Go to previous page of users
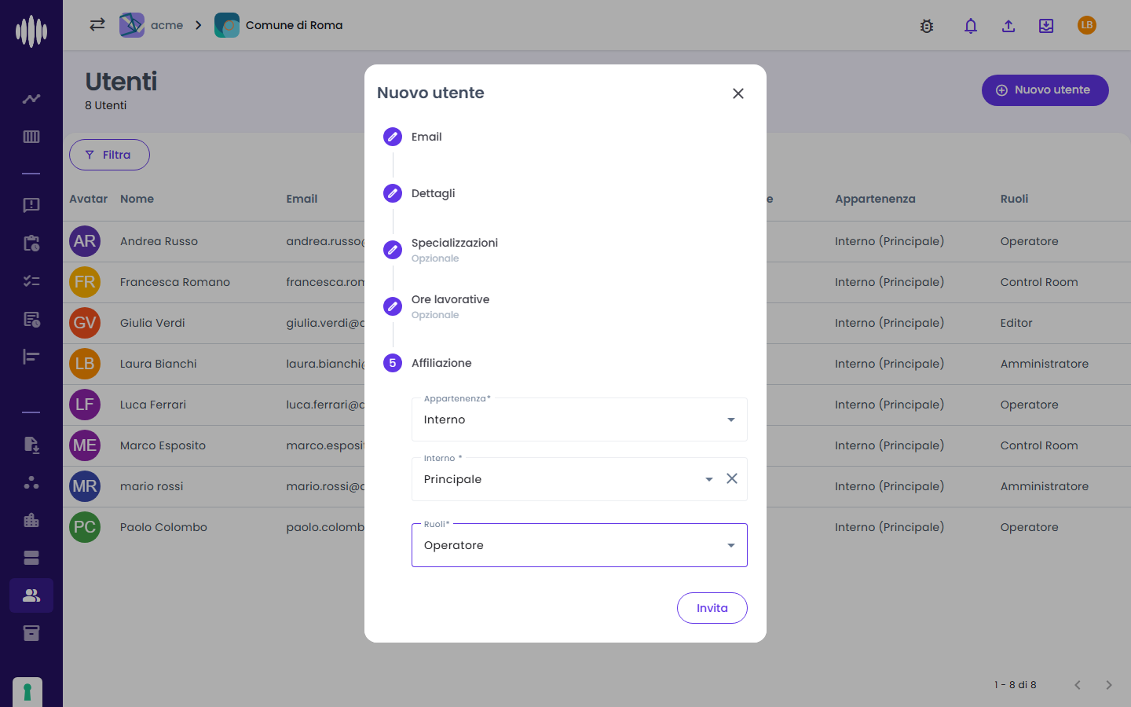1131x707 pixels. click(x=1078, y=685)
